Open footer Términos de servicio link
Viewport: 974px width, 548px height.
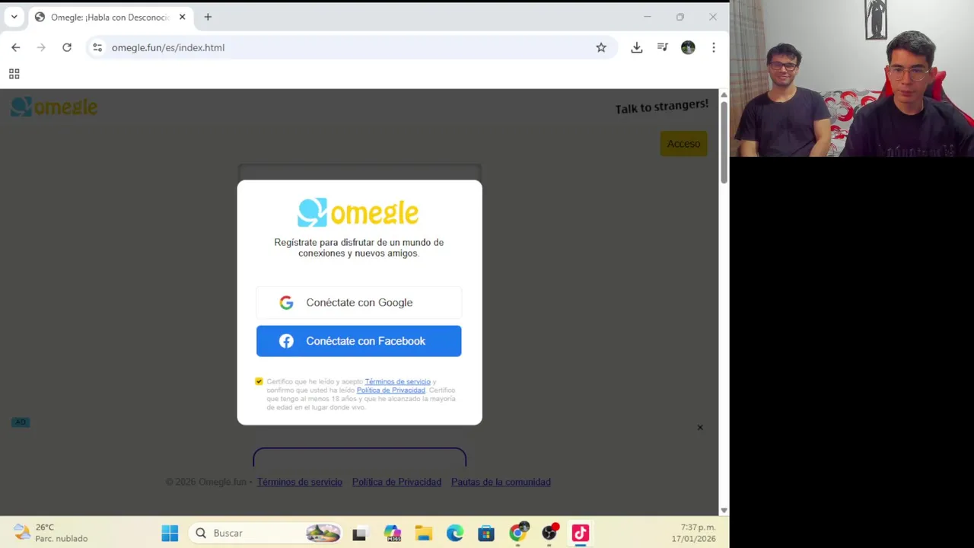coord(299,482)
